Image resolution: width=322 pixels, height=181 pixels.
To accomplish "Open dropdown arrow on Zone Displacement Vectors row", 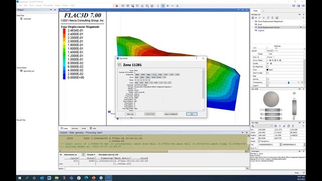I will [301, 27].
